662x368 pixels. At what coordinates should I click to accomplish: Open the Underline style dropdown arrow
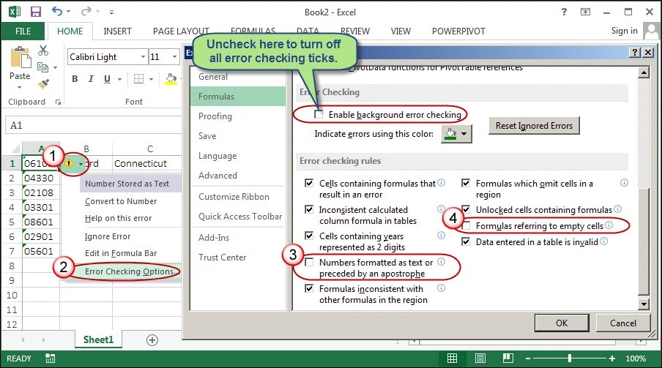click(119, 79)
